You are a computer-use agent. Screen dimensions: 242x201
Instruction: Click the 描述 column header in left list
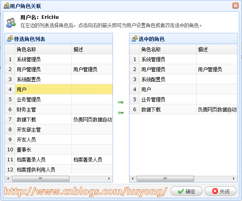pyautogui.click(x=92, y=49)
